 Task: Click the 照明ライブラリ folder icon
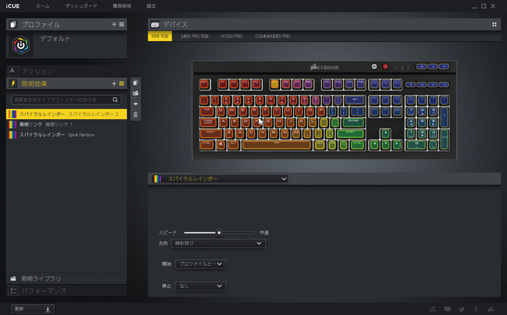click(x=13, y=278)
